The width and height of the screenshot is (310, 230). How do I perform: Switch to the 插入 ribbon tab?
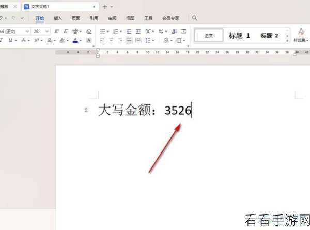pyautogui.click(x=58, y=18)
